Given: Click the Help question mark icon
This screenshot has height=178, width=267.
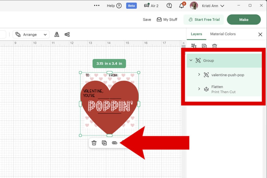Looking at the screenshot, I should point(119,6).
